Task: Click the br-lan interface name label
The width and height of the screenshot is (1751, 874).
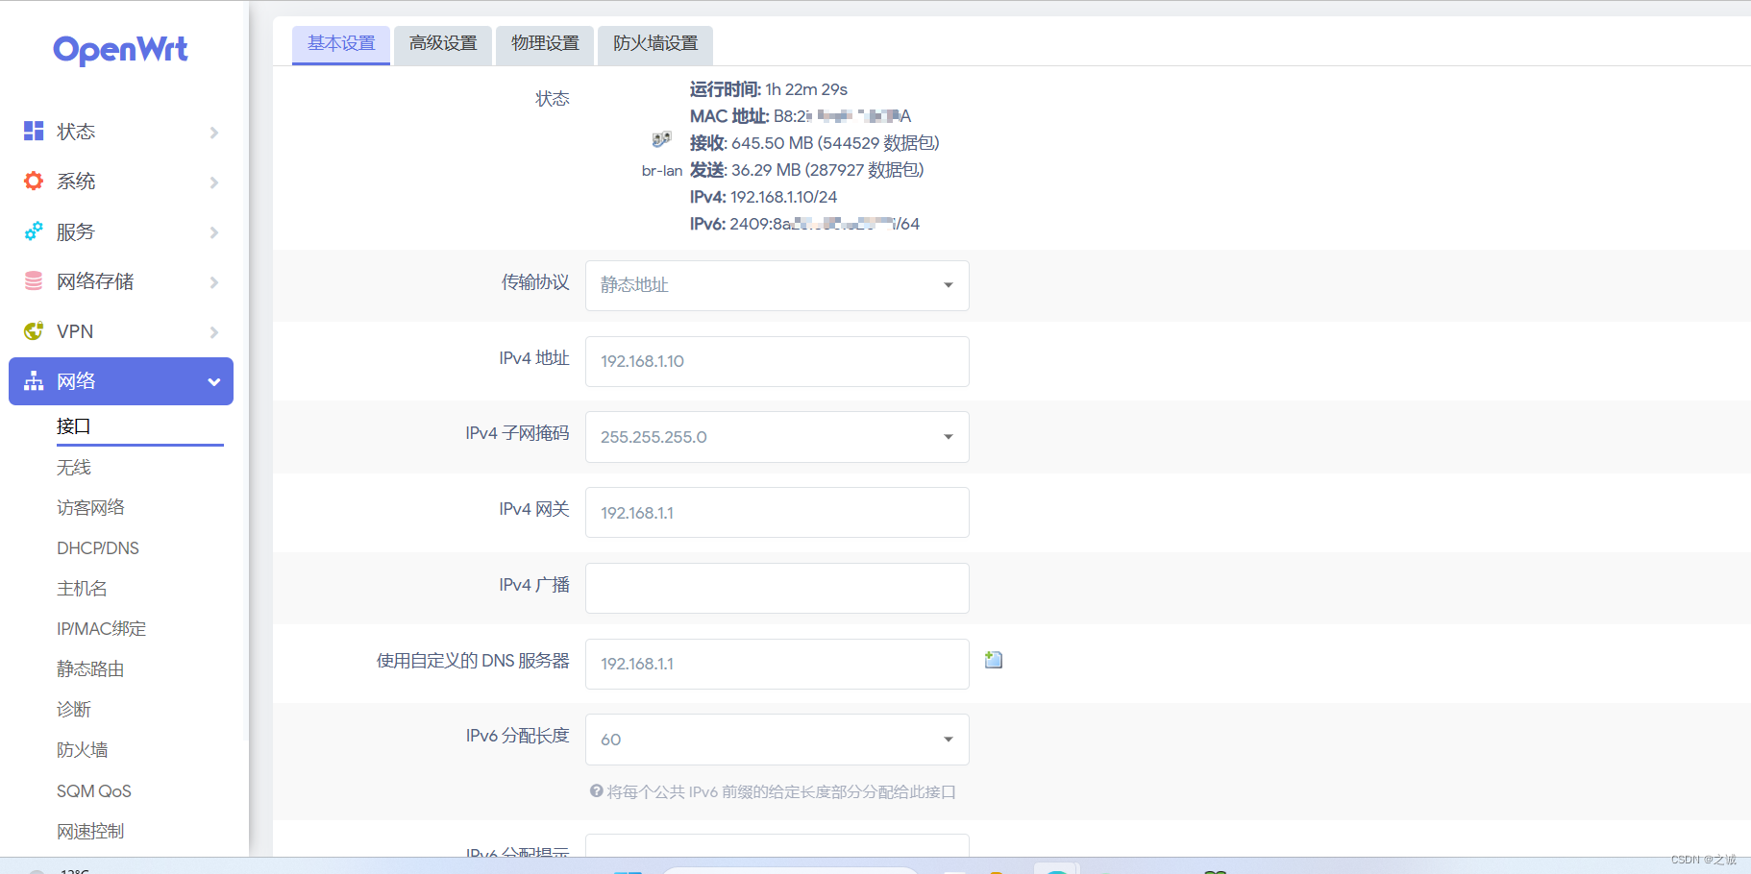Action: tap(662, 171)
